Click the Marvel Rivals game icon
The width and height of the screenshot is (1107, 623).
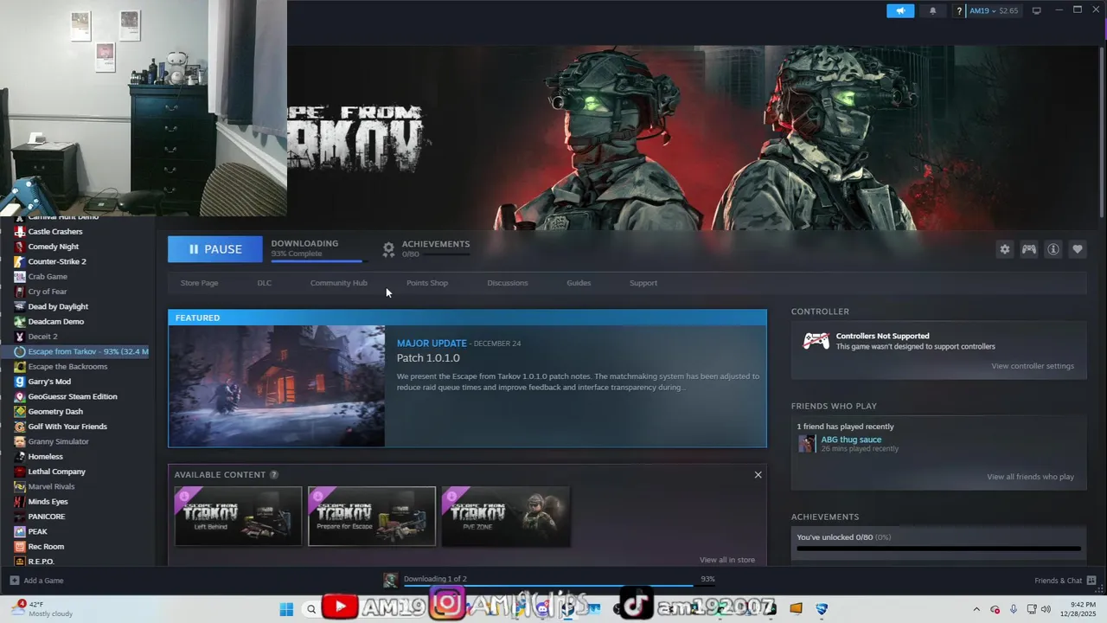pyautogui.click(x=20, y=486)
